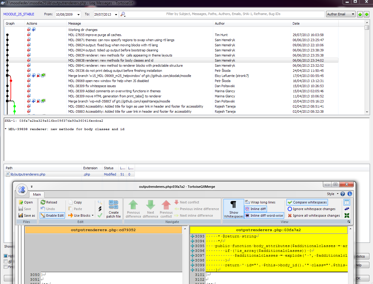The image size is (373, 284).
Task: Click the log filter search input field
Action: (225, 14)
